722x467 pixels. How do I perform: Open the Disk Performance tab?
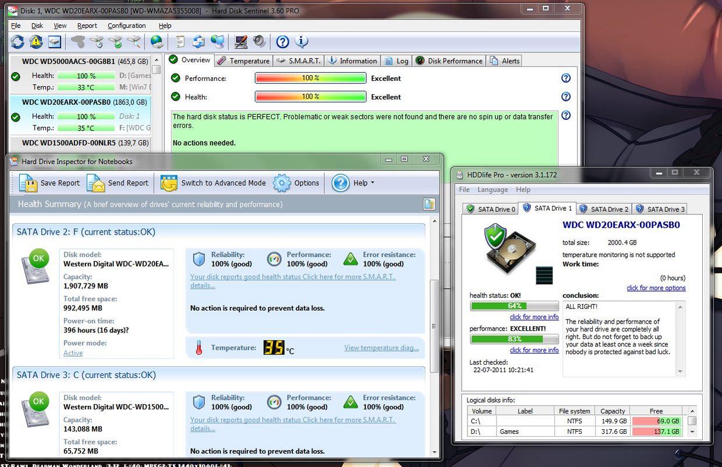tap(449, 61)
